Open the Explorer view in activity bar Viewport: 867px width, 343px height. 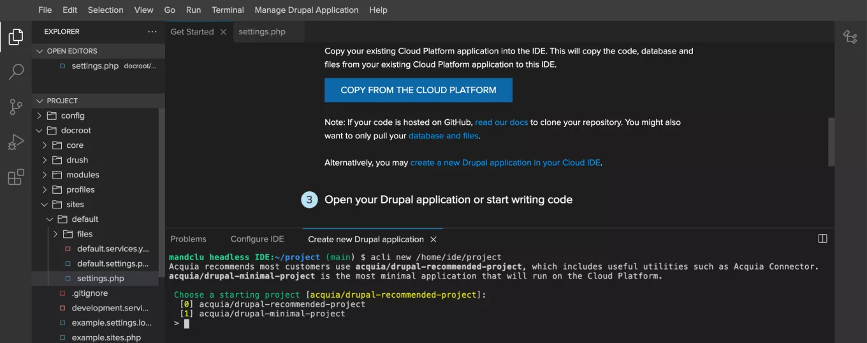(16, 37)
